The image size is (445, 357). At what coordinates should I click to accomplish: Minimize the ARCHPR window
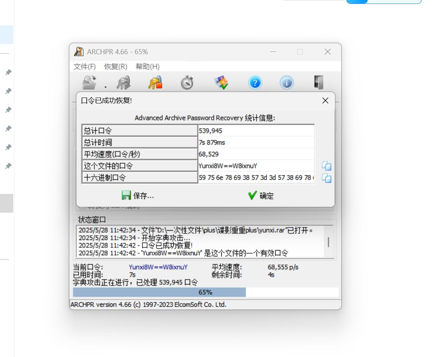pos(273,52)
